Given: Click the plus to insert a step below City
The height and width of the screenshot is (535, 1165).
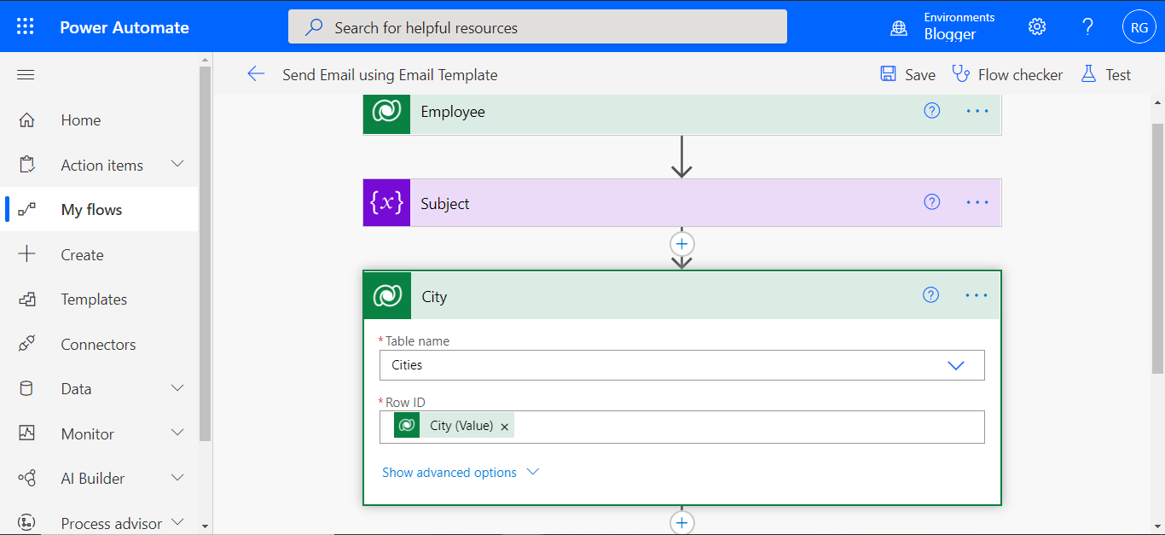Looking at the screenshot, I should click(681, 521).
